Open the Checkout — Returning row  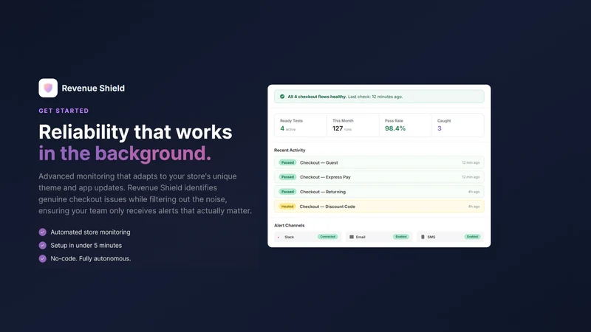pos(379,192)
